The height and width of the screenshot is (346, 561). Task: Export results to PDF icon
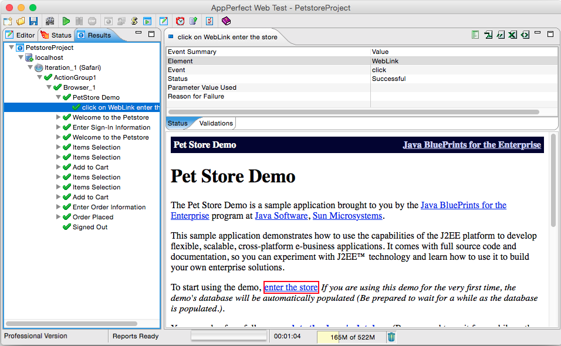coord(488,35)
